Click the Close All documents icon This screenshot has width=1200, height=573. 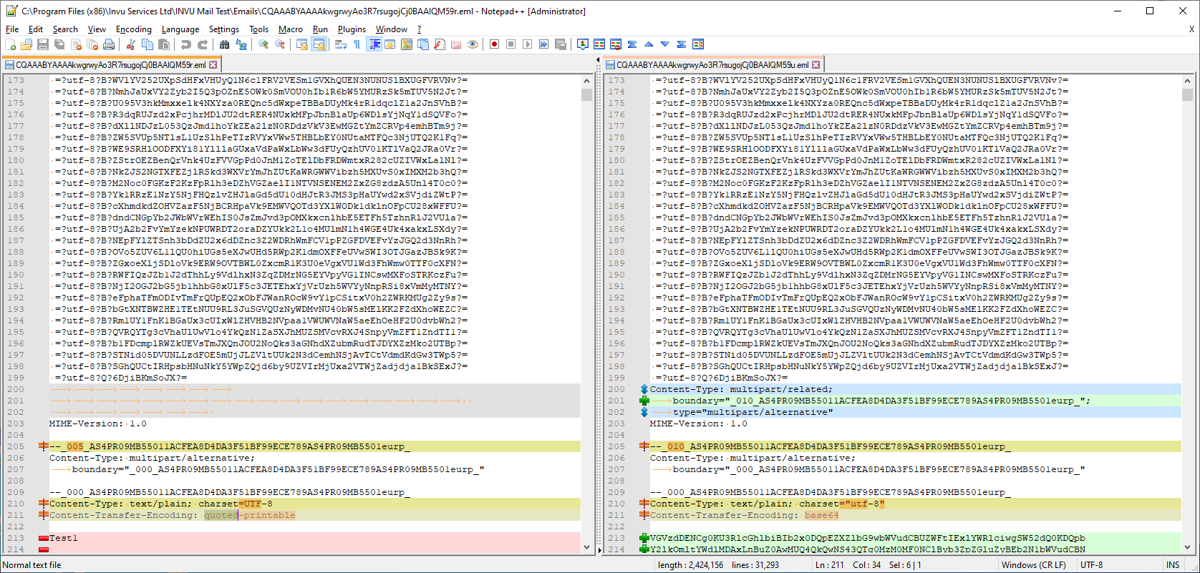[92, 44]
